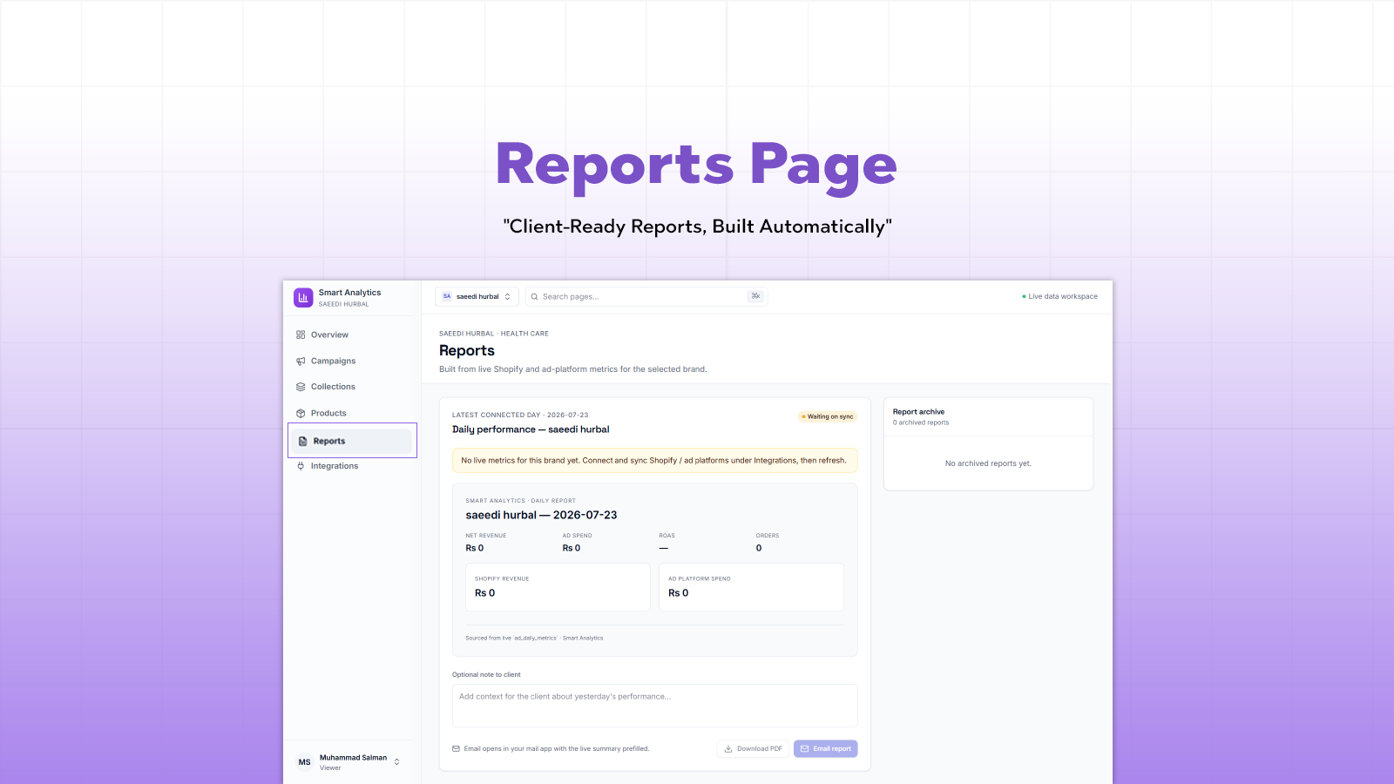
Task: Click the keyboard shortcut badge in search
Action: click(755, 296)
